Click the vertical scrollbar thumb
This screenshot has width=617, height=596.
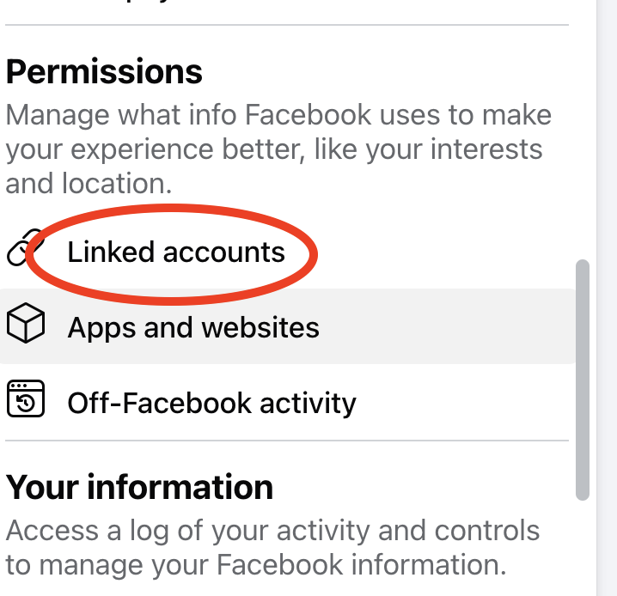(583, 378)
